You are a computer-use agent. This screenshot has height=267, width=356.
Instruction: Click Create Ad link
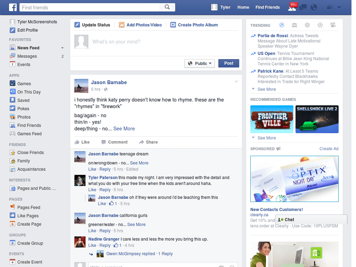click(x=329, y=149)
